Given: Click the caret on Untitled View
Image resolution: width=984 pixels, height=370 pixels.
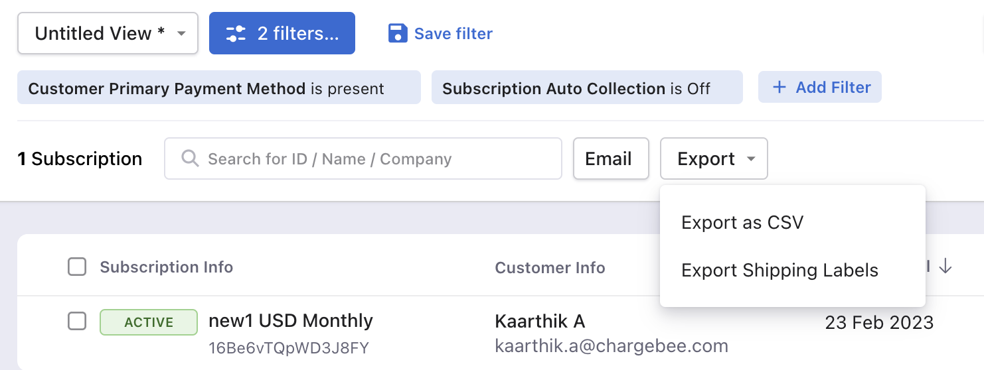Looking at the screenshot, I should pos(181,34).
